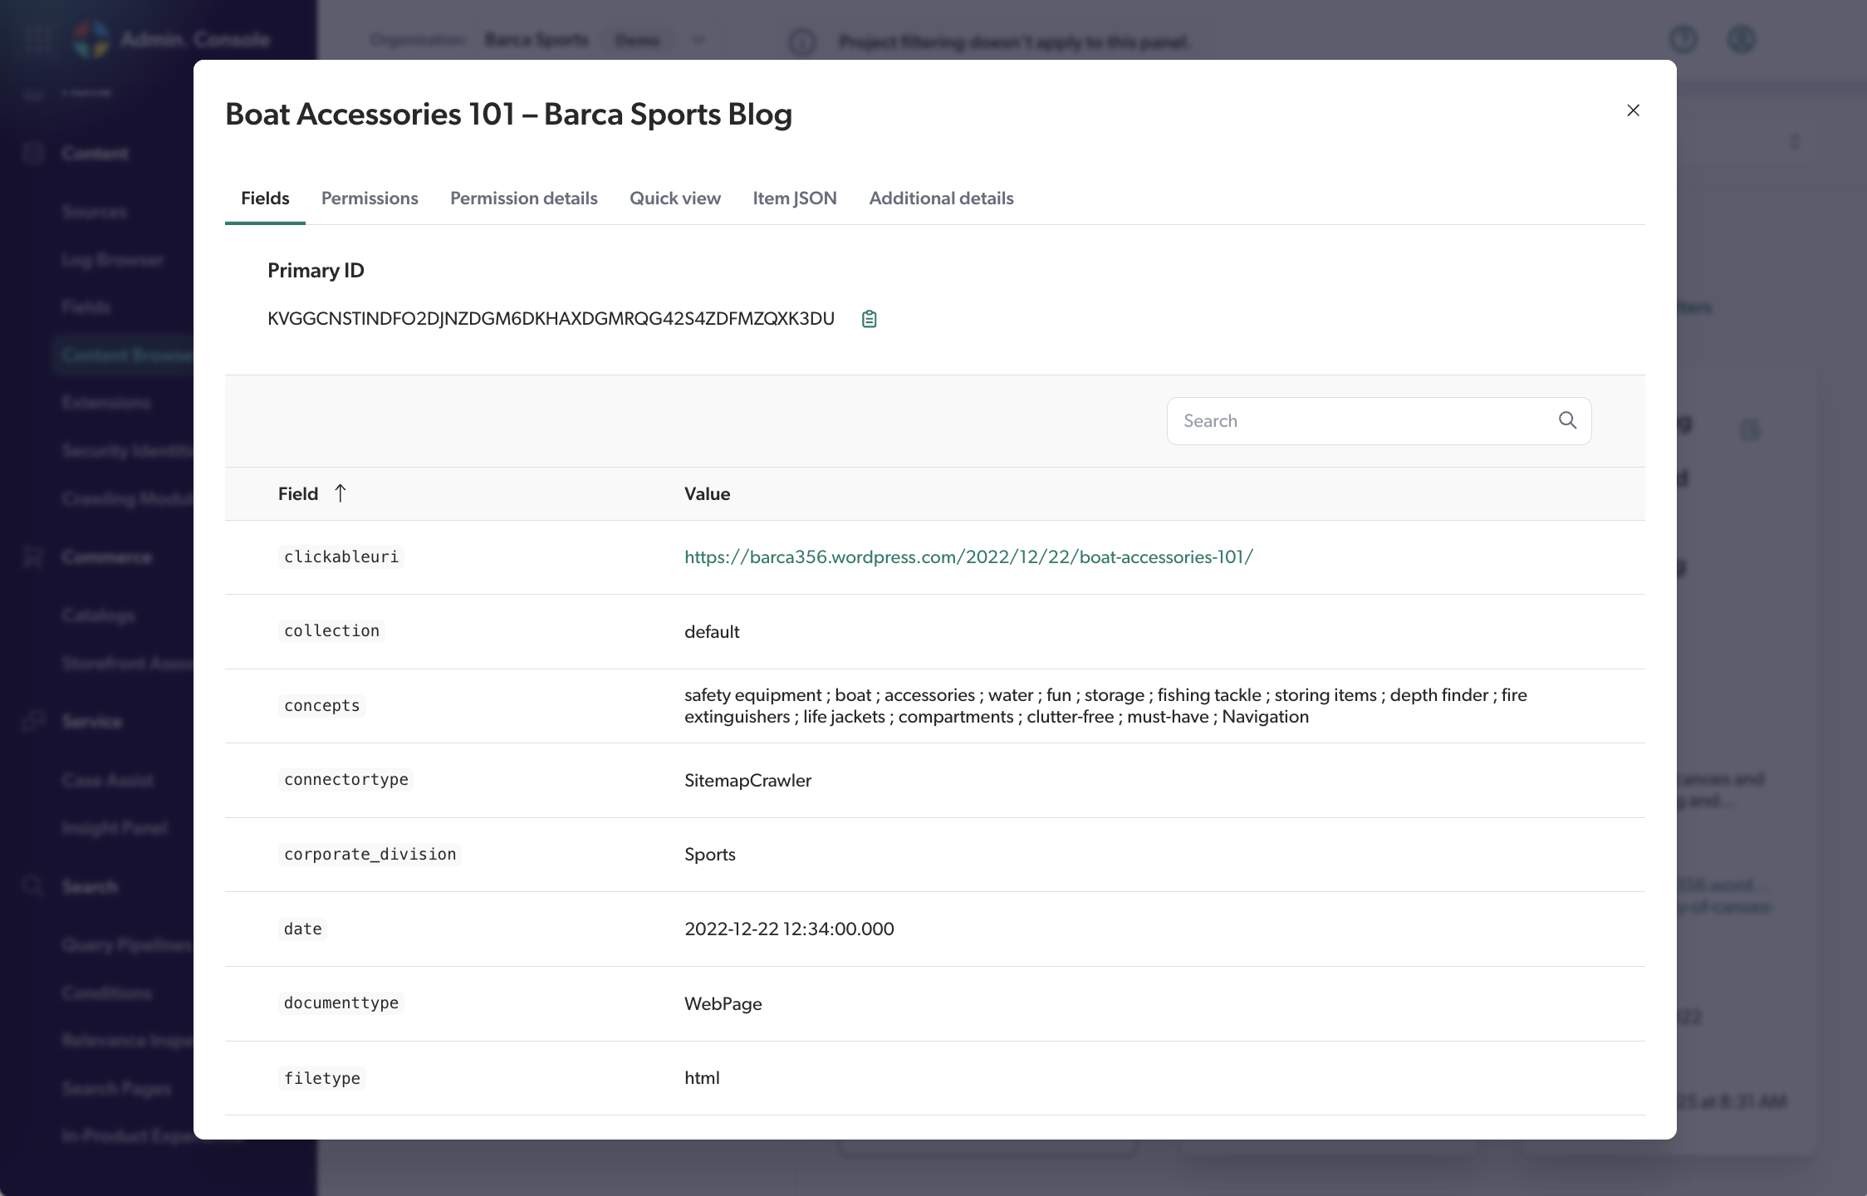1867x1196 pixels.
Task: Open the user account icon in top bar
Action: coord(1742,39)
